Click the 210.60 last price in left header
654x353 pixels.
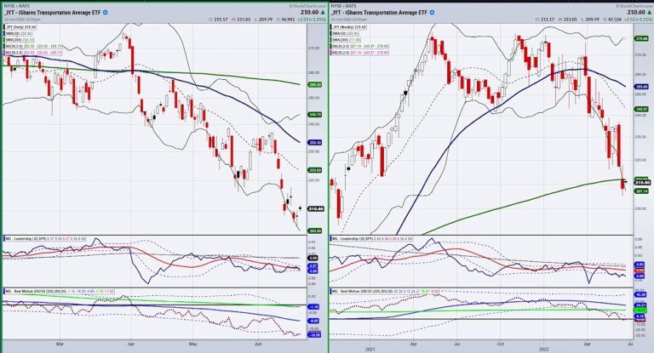tap(309, 13)
